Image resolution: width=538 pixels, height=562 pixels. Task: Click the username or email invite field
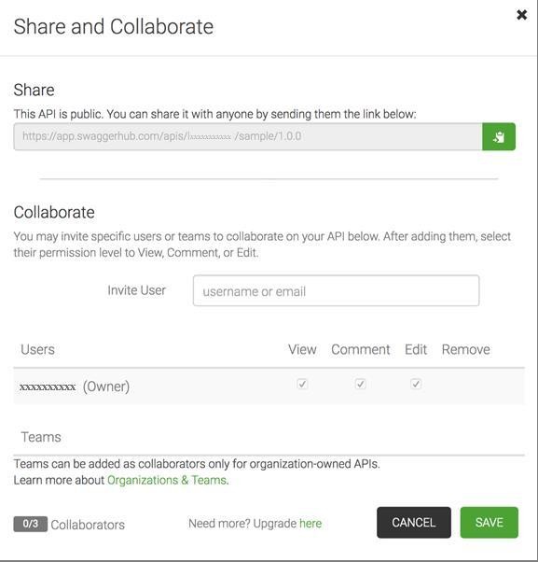coord(336,290)
